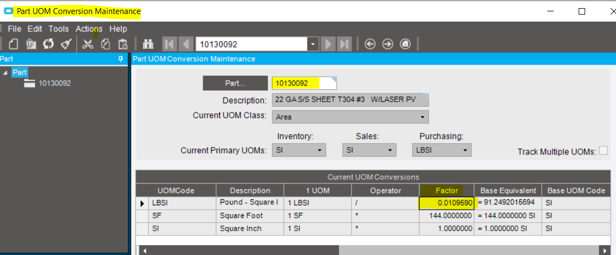Image resolution: width=616 pixels, height=255 pixels.
Task: Click the pin icon on Part panel
Action: (x=121, y=59)
